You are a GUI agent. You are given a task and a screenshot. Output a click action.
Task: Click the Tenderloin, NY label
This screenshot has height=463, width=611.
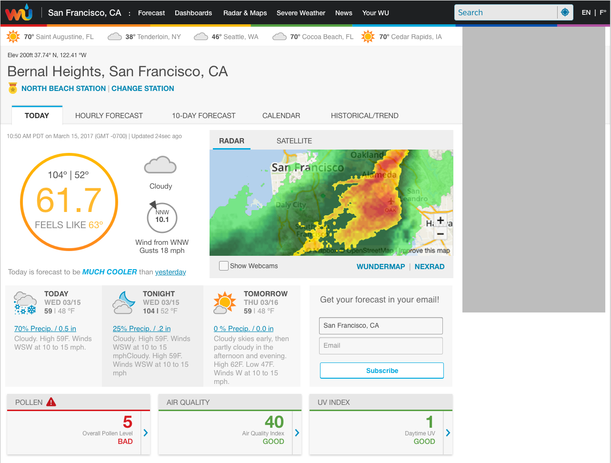159,37
